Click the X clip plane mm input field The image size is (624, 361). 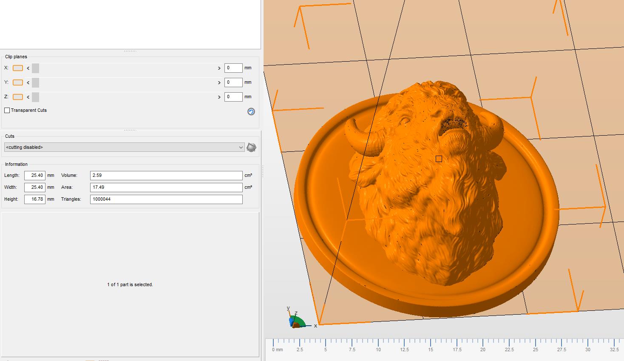click(233, 68)
